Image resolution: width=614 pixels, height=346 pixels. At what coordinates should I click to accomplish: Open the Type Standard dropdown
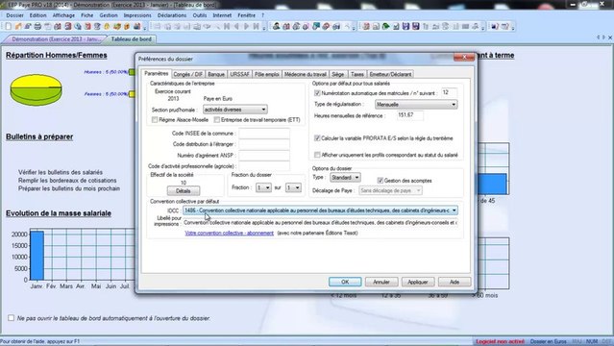click(345, 178)
